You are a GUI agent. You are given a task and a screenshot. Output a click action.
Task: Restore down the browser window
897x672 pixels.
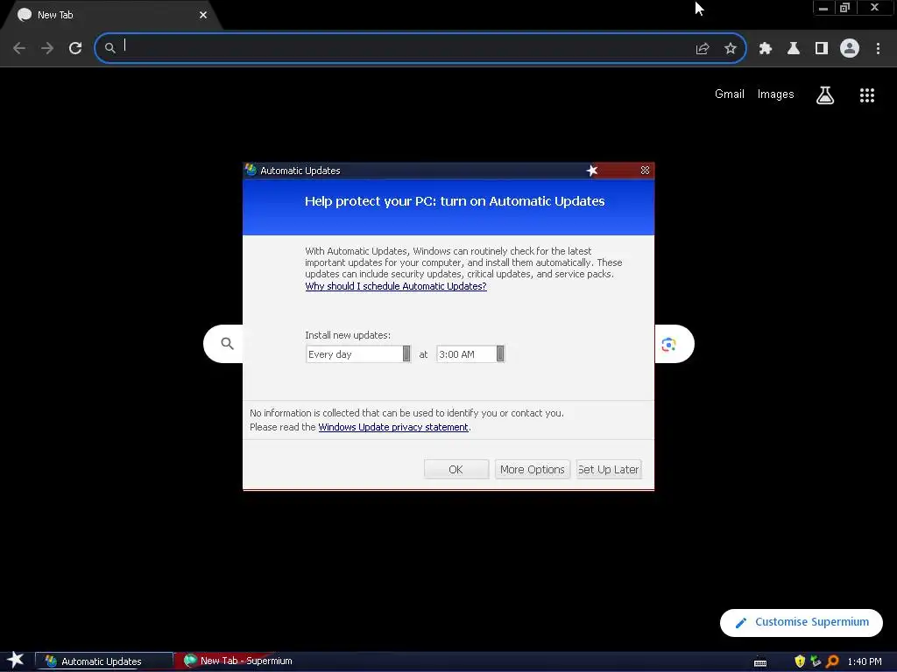(844, 8)
